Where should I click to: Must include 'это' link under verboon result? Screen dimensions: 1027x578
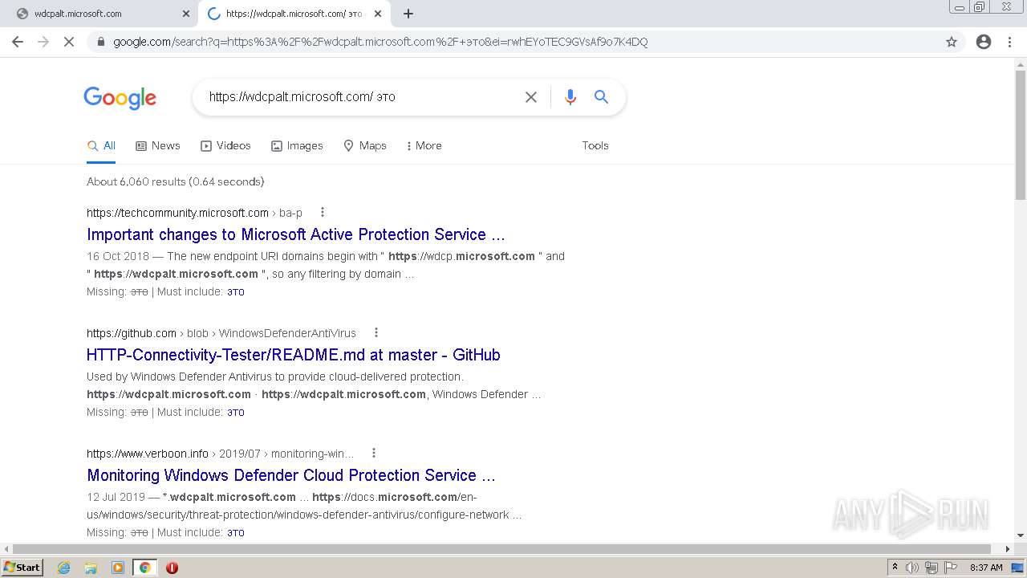point(236,533)
